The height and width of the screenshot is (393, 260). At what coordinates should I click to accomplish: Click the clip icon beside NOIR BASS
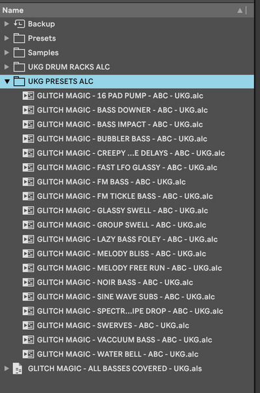click(28, 282)
